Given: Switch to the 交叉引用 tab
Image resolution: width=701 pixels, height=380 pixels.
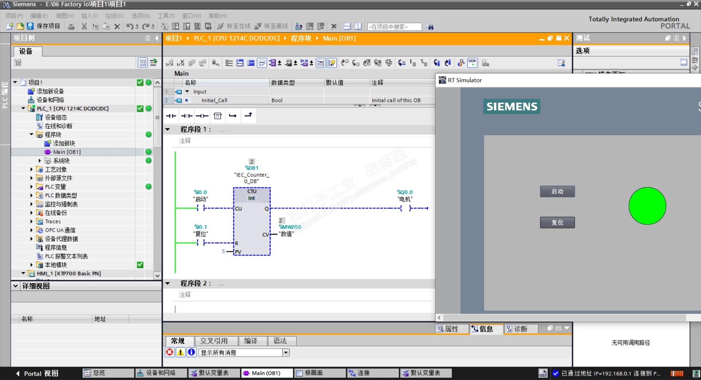Looking at the screenshot, I should pos(214,341).
